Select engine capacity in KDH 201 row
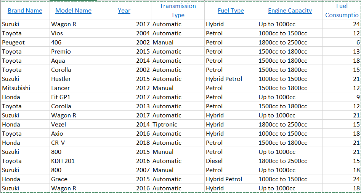361x193 pixels. [x=290, y=161]
